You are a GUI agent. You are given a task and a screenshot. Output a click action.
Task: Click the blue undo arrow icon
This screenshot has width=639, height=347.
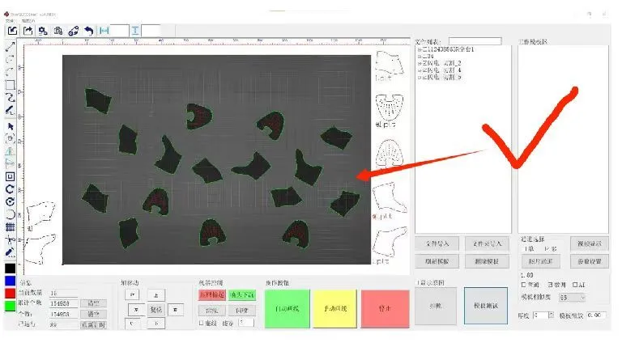88,31
